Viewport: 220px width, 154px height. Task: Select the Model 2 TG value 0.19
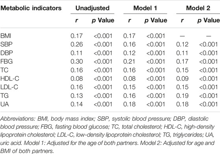pyautogui.click(x=182, y=96)
